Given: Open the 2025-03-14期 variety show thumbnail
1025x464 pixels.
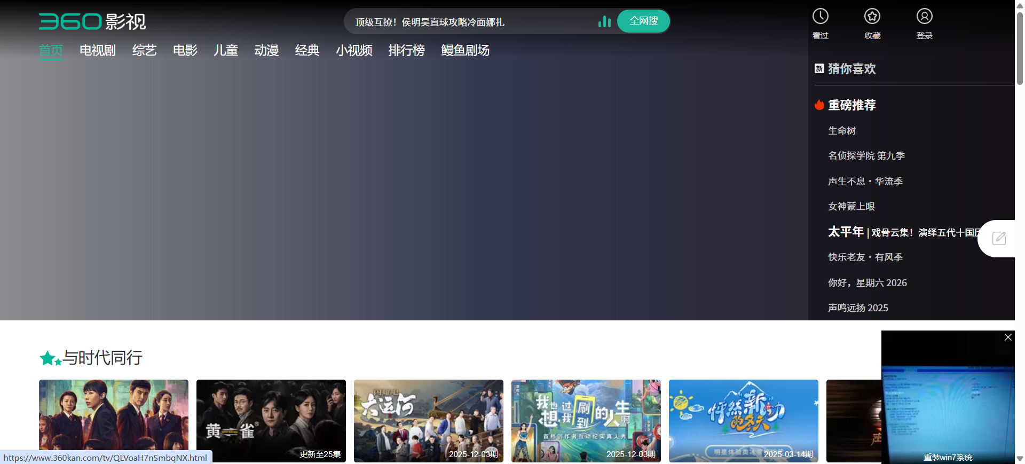Looking at the screenshot, I should pyautogui.click(x=744, y=421).
